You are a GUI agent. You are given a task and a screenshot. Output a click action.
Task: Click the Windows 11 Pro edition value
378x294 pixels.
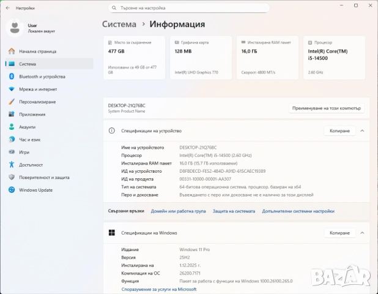[195, 249]
